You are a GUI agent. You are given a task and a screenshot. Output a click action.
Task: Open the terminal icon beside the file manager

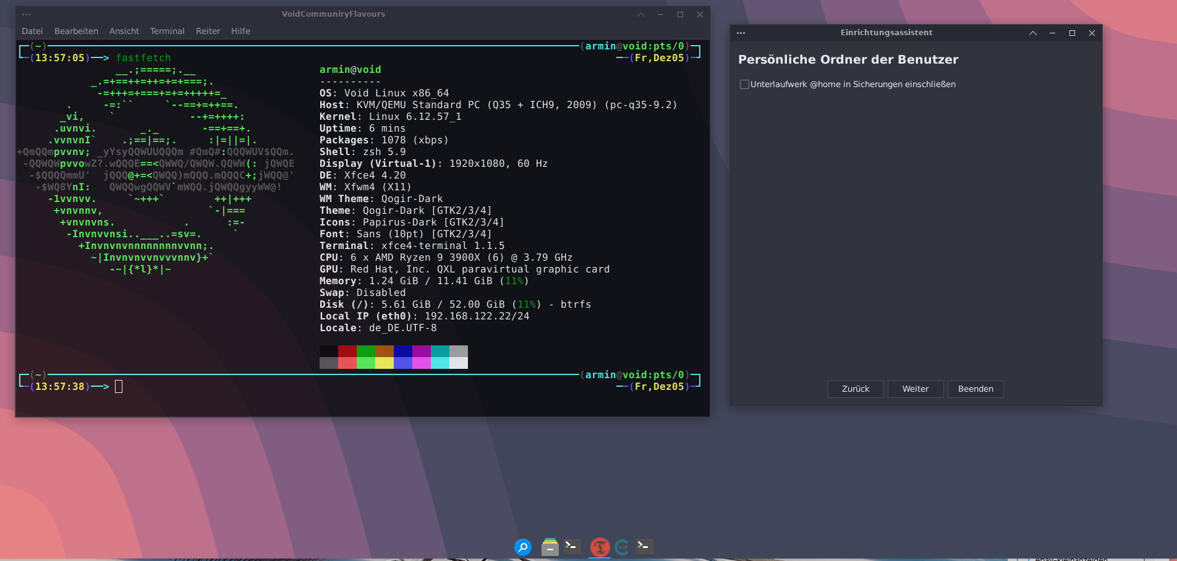pyautogui.click(x=572, y=547)
